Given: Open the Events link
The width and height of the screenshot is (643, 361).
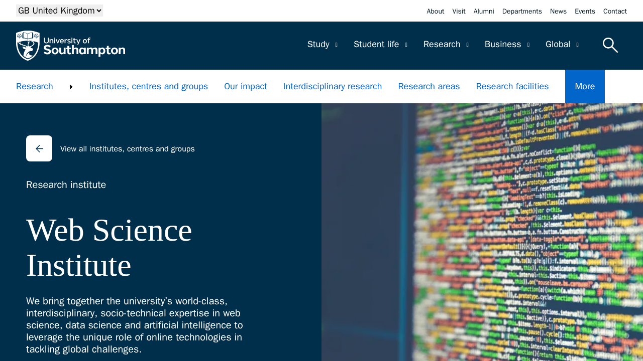Looking at the screenshot, I should click(x=585, y=11).
